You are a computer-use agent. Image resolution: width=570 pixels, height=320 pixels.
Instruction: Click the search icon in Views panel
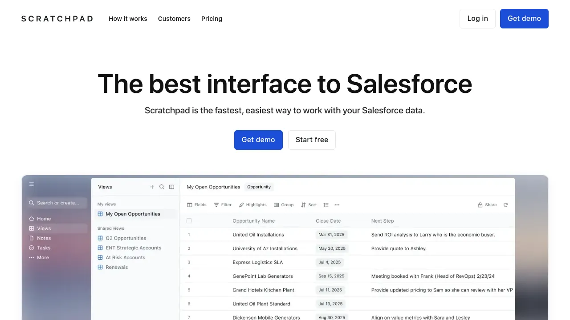[162, 187]
